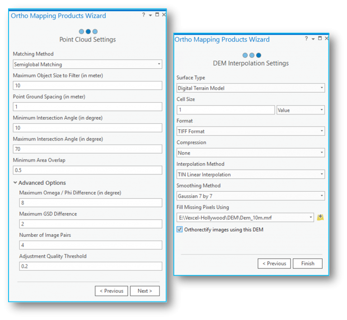
Task: Select third step dot in DEM Interpolation wizard
Action: point(259,55)
